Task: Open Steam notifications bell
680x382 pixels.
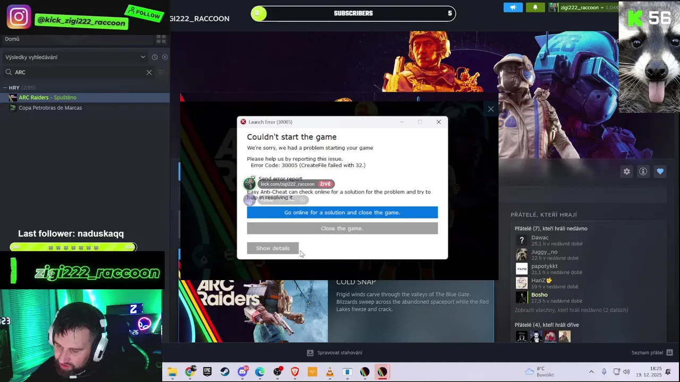Action: pos(535,7)
